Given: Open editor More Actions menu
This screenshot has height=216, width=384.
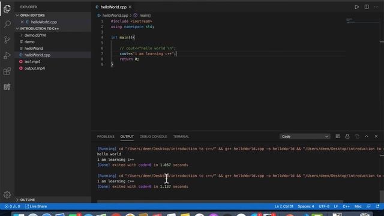Looking at the screenshot, I should point(376,7).
